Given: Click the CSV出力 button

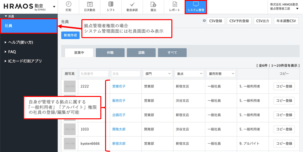Looking at the screenshot, I should click(262, 21).
